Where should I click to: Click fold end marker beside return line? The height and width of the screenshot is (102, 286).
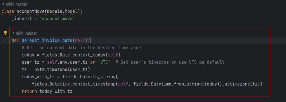pos(1,91)
